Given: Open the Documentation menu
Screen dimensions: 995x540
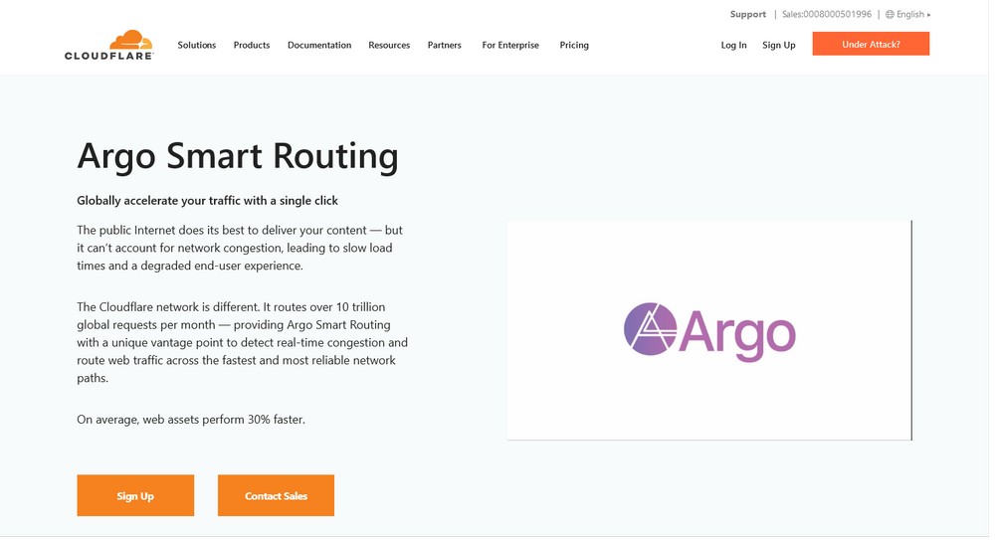Looking at the screenshot, I should [x=319, y=45].
